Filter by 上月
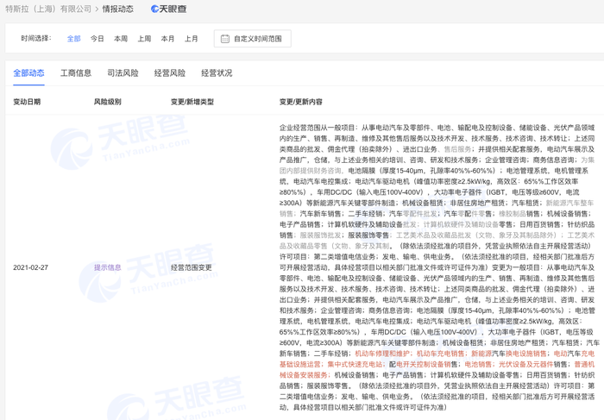Image resolution: width=604 pixels, height=420 pixels. pyautogui.click(x=191, y=39)
